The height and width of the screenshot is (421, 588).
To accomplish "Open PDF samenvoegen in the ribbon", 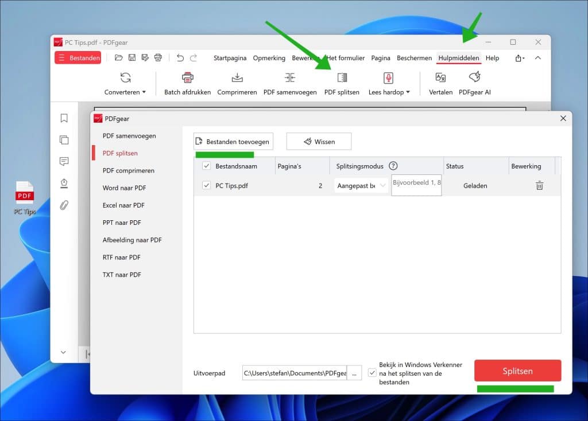I will (290, 84).
